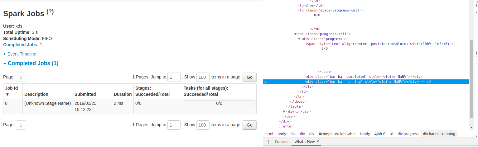Select page 1 in the top pagination
Screen dimensions: 478x147
click(21, 77)
